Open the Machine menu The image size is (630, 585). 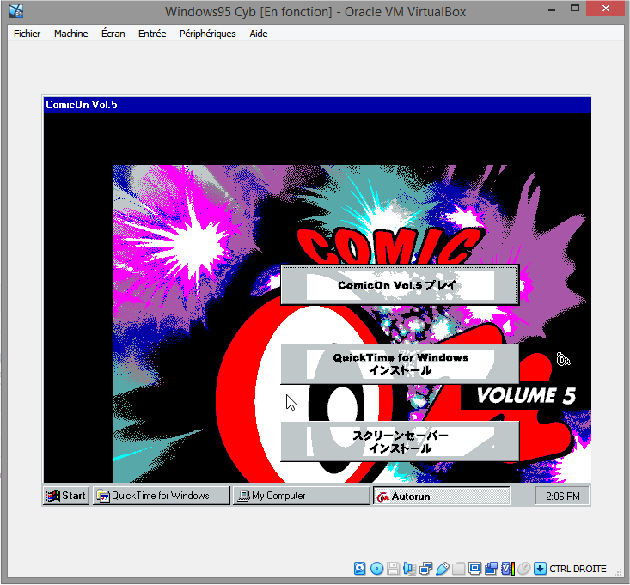[70, 34]
